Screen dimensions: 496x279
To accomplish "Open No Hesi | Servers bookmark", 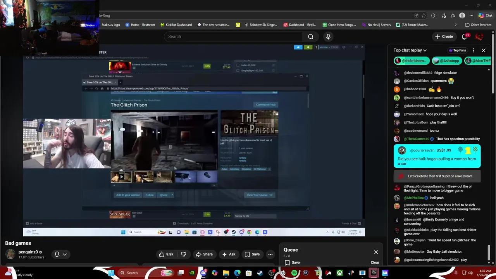I will [376, 25].
